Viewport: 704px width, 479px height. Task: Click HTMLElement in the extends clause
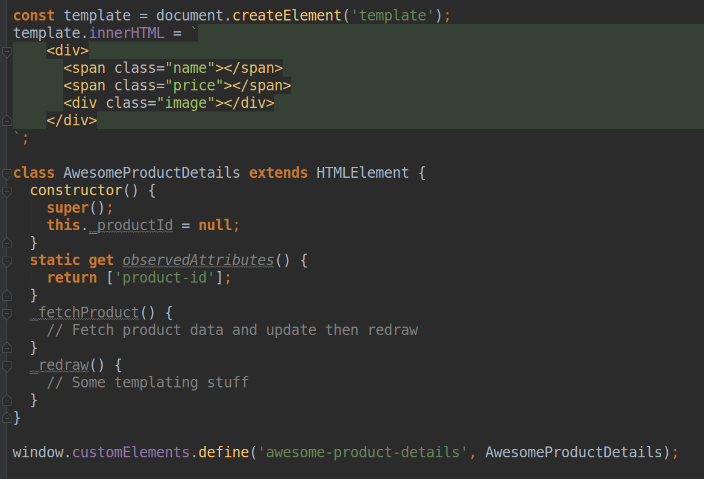pyautogui.click(x=362, y=172)
